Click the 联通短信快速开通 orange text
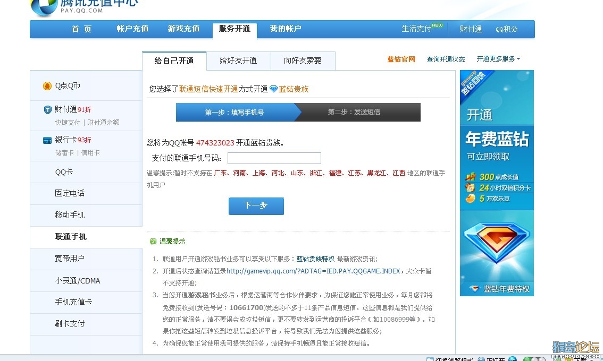The height and width of the screenshot is (361, 603). pyautogui.click(x=208, y=89)
